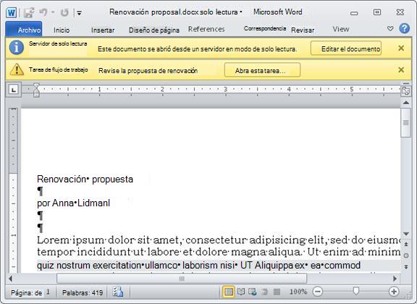The height and width of the screenshot is (304, 417).
Task: Click the Editar el documento button
Action: coord(346,48)
